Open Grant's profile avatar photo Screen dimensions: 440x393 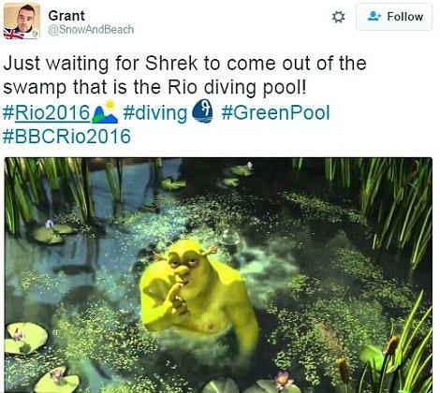point(22,21)
